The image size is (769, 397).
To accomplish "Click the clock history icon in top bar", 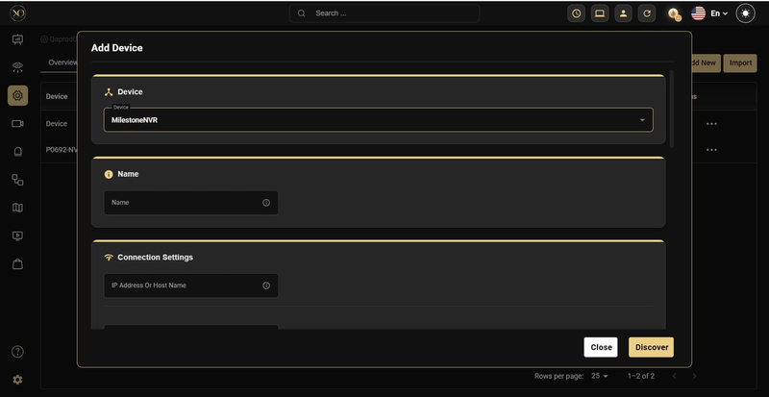I will (576, 13).
